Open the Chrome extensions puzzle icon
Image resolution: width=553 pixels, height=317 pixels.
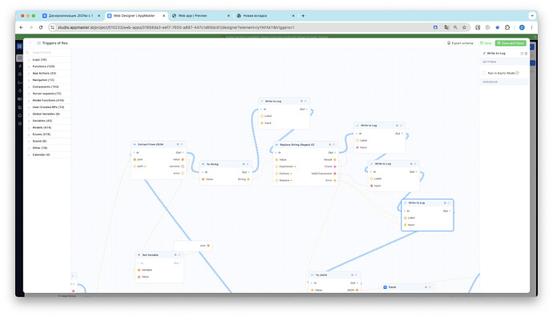pos(507,27)
